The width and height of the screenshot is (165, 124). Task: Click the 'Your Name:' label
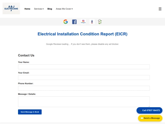[x=24, y=62]
